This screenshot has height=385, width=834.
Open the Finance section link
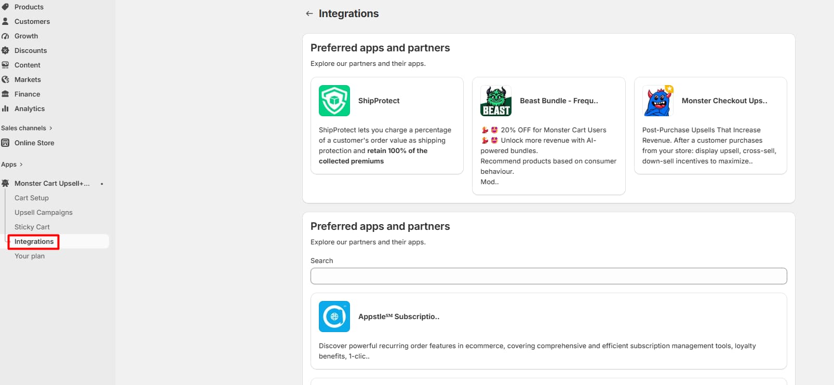27,94
